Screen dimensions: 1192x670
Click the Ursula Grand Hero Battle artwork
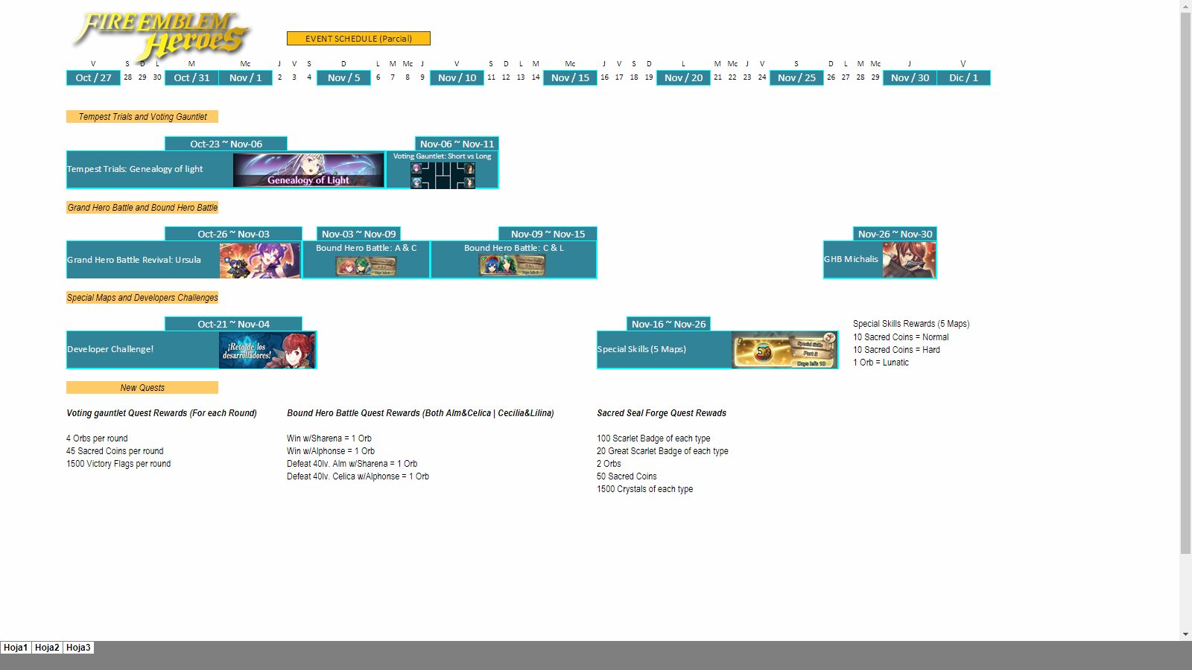(x=259, y=261)
